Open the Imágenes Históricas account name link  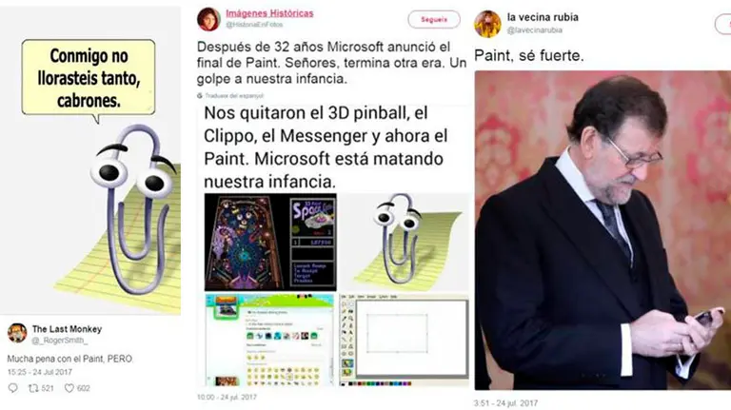pos(269,13)
